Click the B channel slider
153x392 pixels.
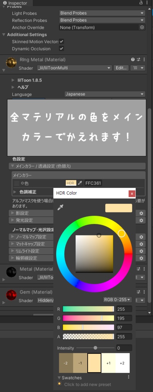coord(88,327)
